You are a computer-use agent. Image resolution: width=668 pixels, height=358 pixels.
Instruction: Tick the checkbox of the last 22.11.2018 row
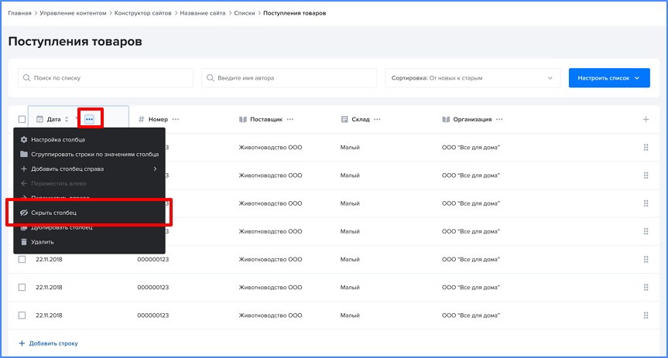pyautogui.click(x=22, y=315)
